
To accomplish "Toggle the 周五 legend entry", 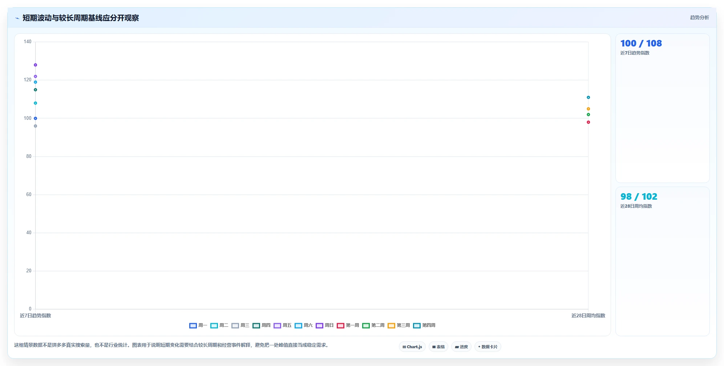I will (283, 325).
